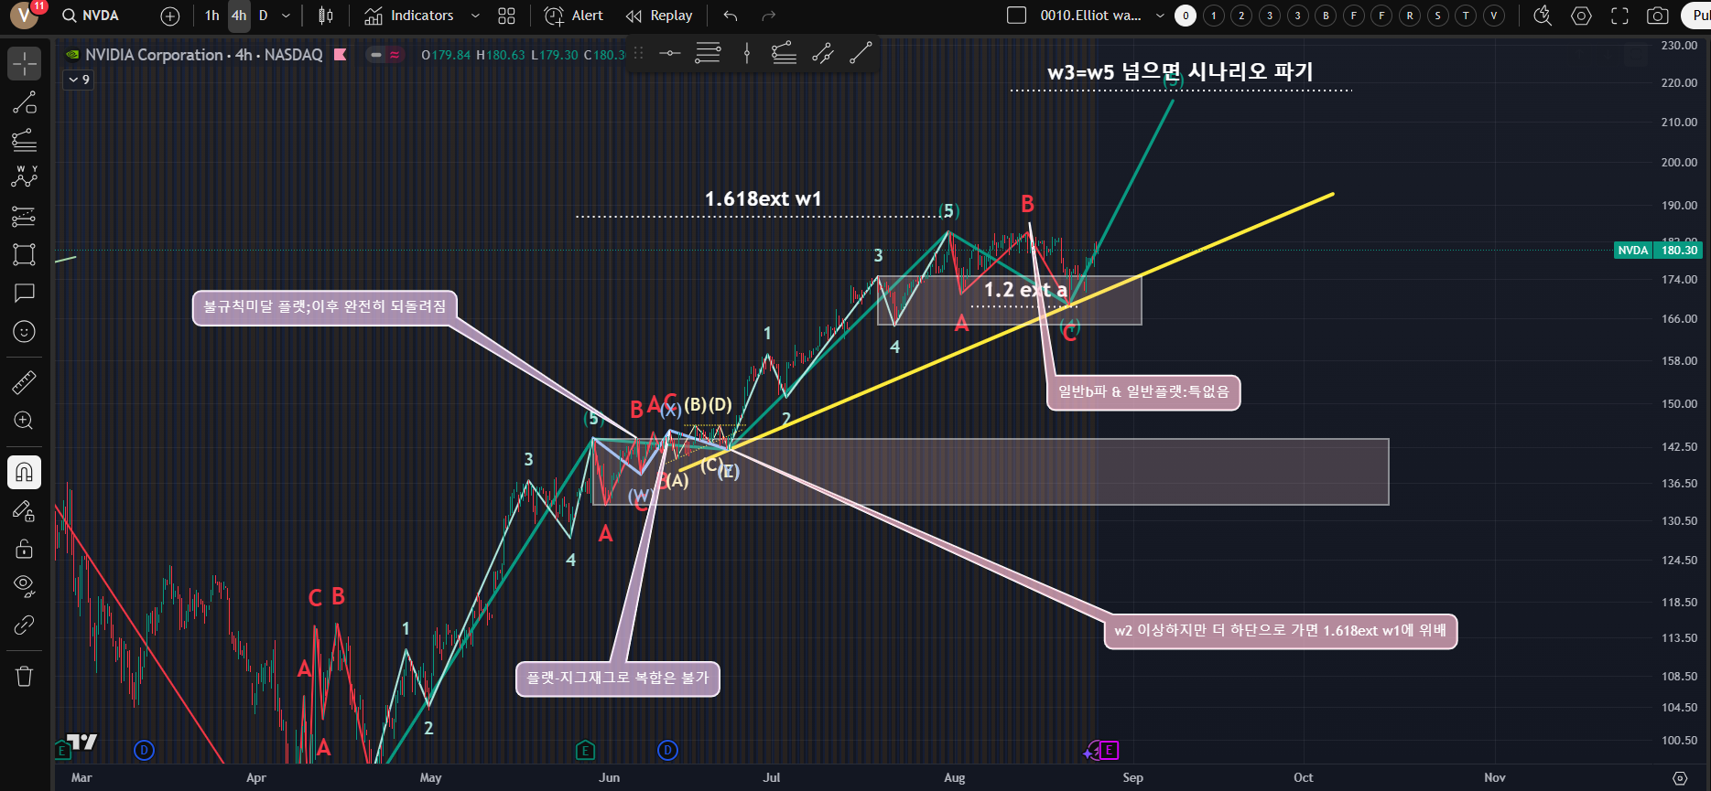Image resolution: width=1711 pixels, height=791 pixels.
Task: Click the pink flag next to NASDAQ
Action: point(341,55)
